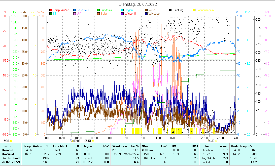The height and width of the screenshot is (166, 275).
Task: Click the red Temp. Außen legend swatch
Action: [51, 10]
